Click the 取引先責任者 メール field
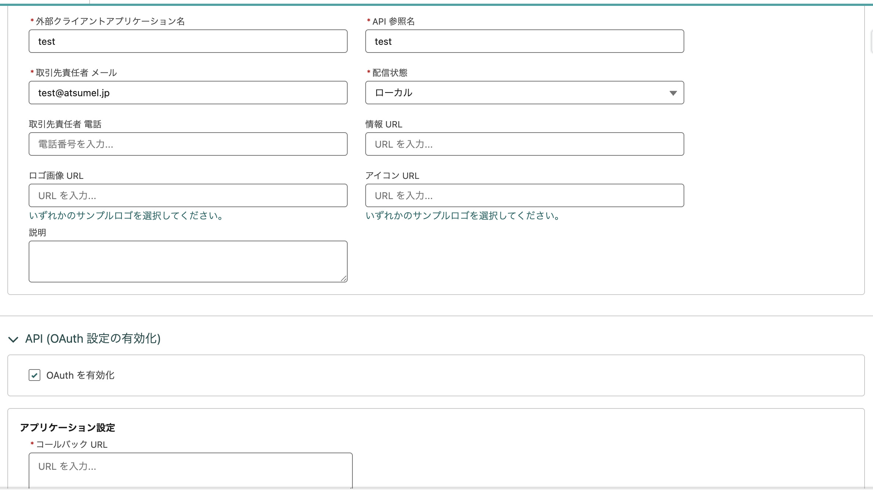The height and width of the screenshot is (490, 873). 188,93
